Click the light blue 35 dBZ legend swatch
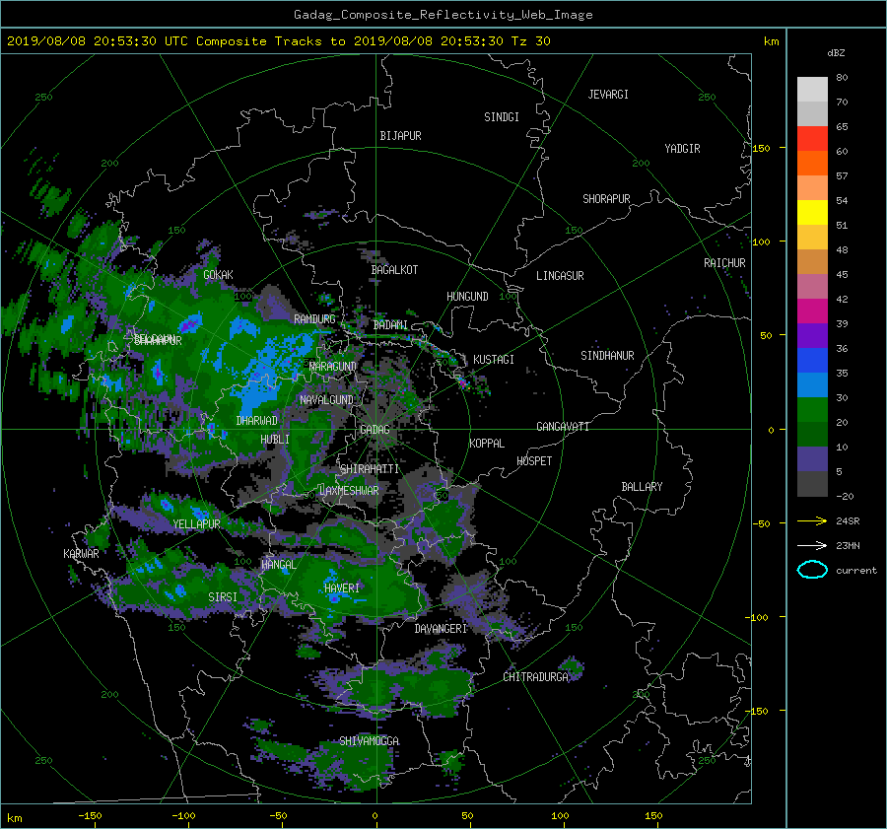Image resolution: width=887 pixels, height=829 pixels. (x=812, y=384)
